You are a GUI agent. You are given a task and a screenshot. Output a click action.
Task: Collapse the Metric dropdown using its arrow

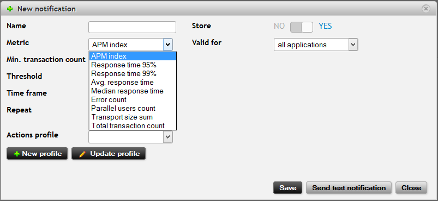click(x=167, y=45)
